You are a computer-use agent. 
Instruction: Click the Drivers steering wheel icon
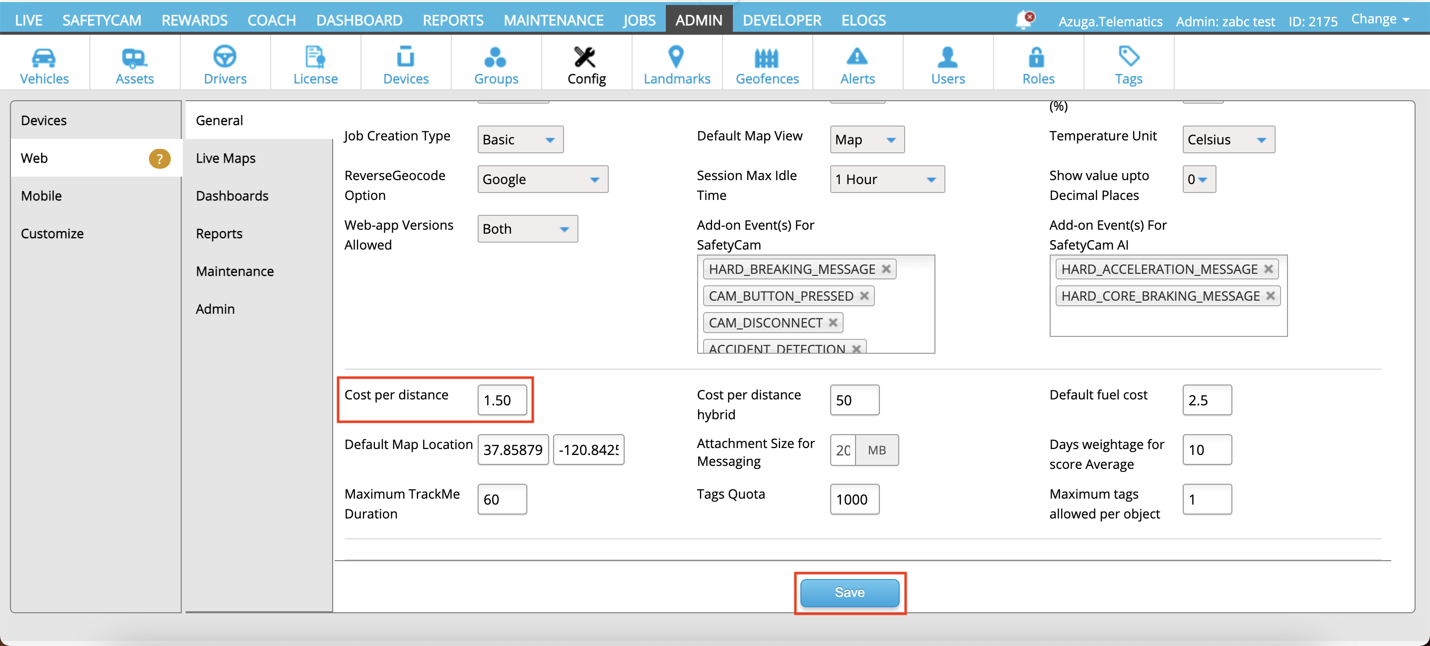tap(224, 57)
